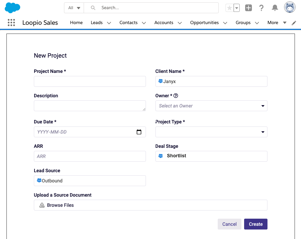Open global actions with the plus icon
This screenshot has height=239, width=301.
(248, 7)
